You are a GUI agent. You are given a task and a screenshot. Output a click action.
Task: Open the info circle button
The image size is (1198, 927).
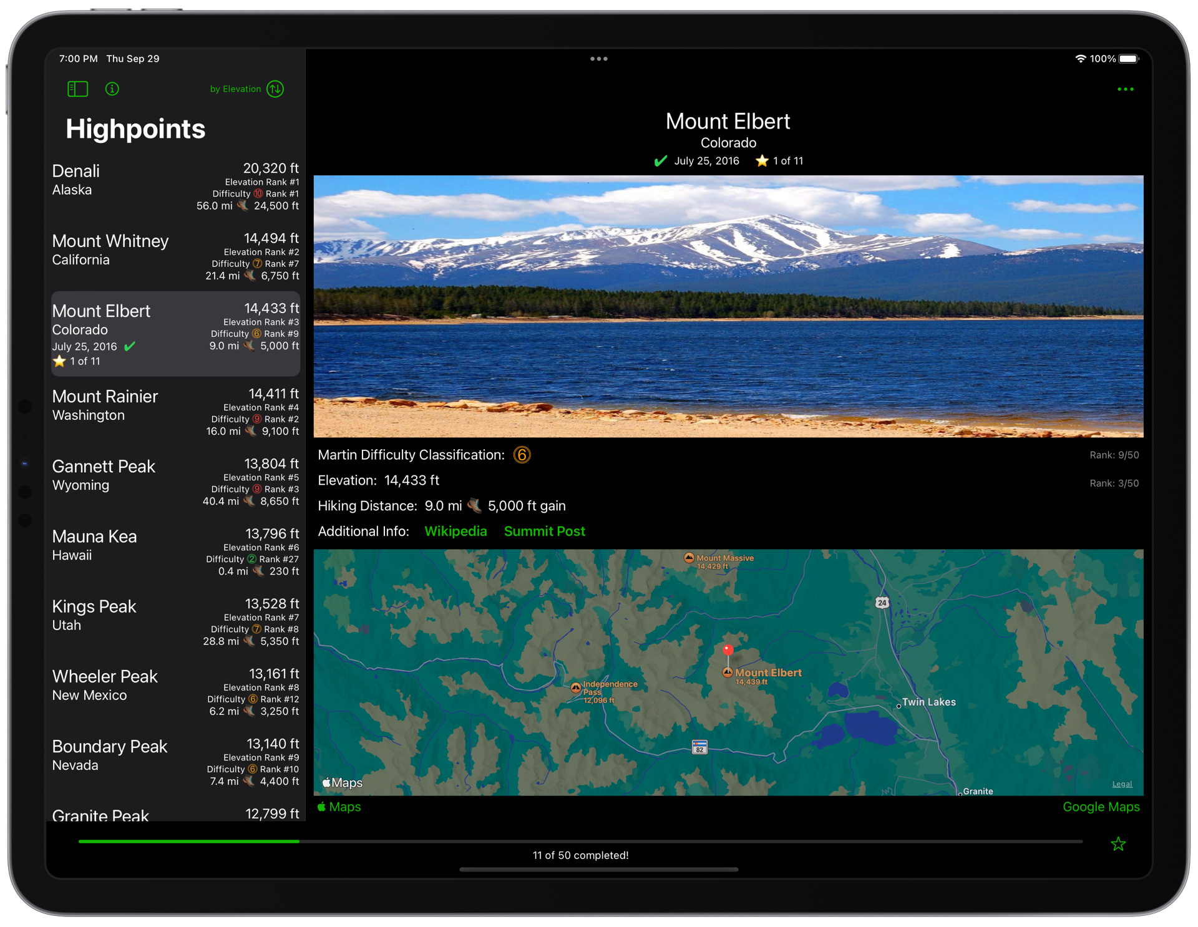tap(112, 89)
